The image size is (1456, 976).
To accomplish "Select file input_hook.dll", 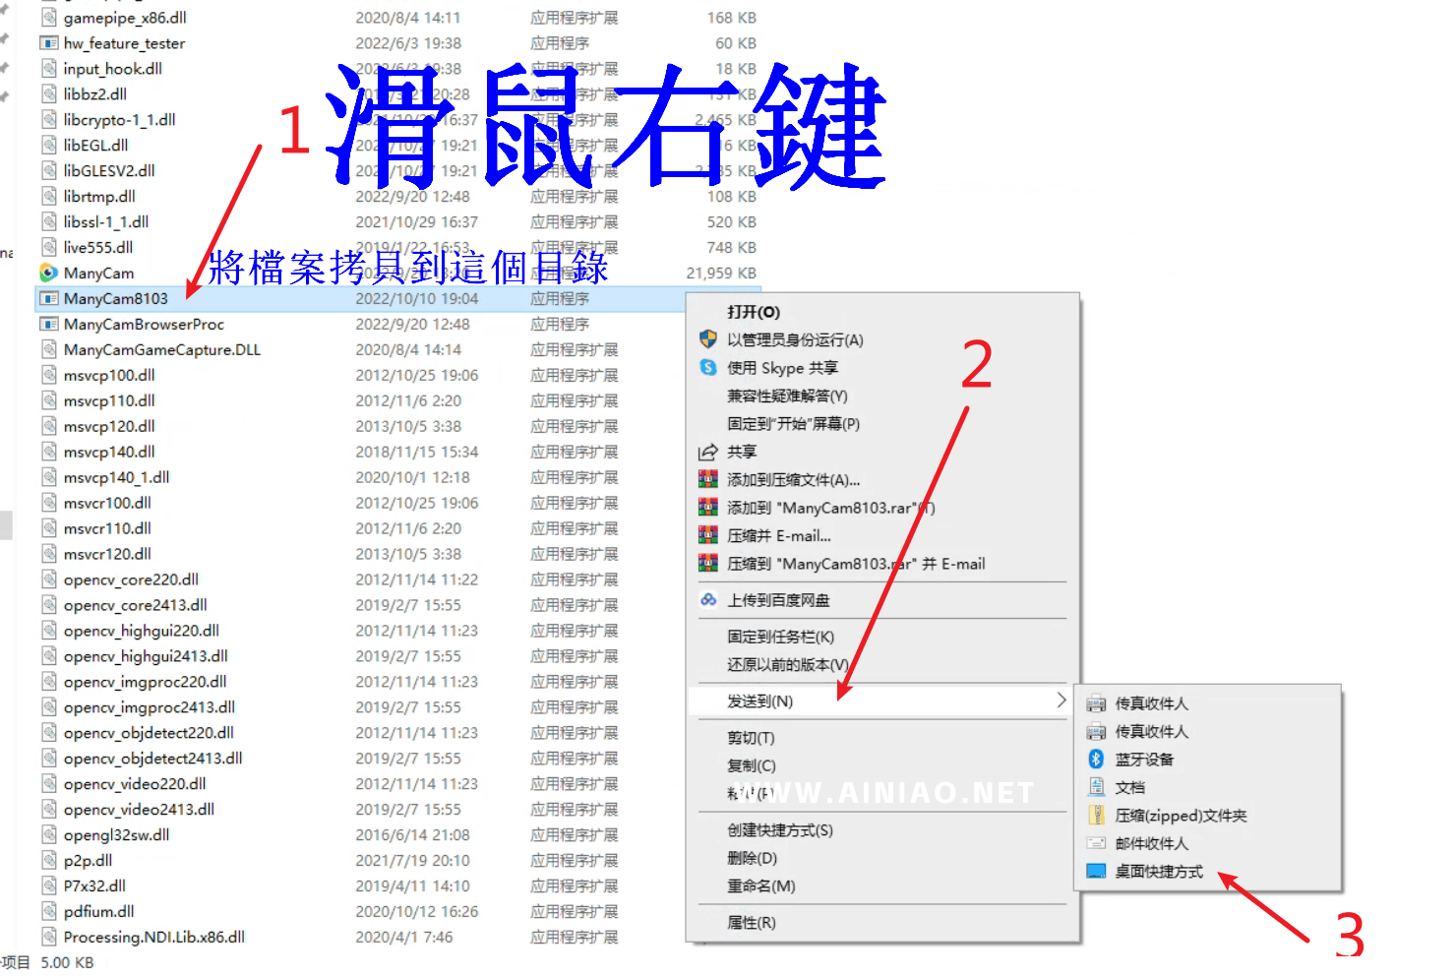I will [113, 69].
